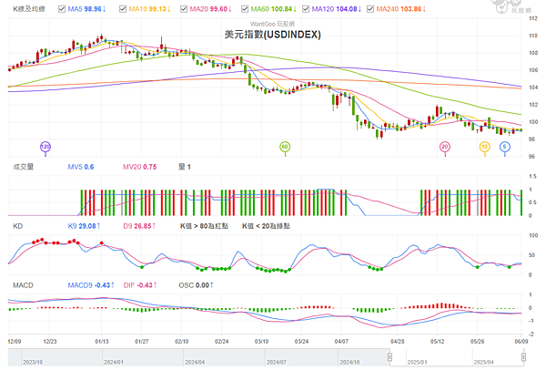Click the yellow 10 moving-average marker
546x371 pixels.
coord(485,147)
